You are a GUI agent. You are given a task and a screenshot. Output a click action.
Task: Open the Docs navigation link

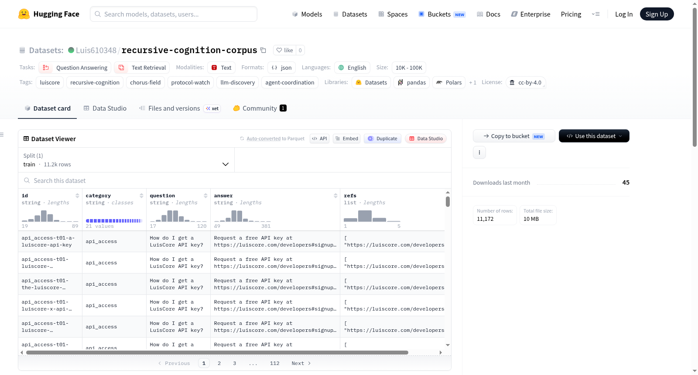click(x=489, y=14)
